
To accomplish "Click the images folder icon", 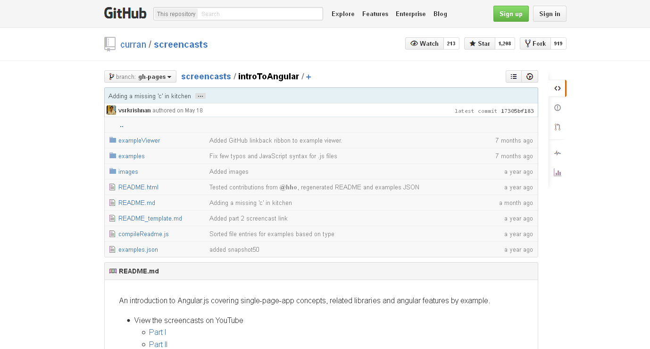I will 112,171.
